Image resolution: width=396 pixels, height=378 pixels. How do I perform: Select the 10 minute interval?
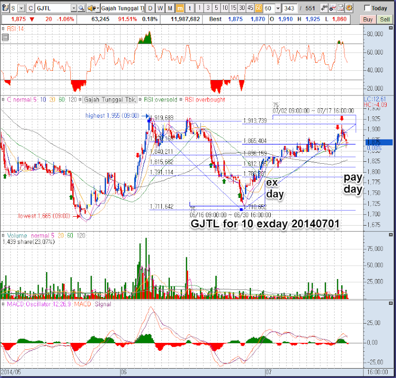tap(225, 8)
